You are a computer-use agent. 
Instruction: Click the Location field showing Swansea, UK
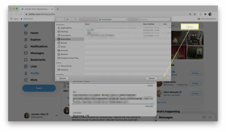coord(113,114)
